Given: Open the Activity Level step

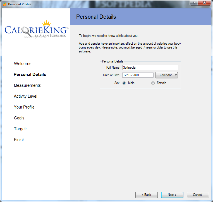Looking at the screenshot, I should tap(25, 96).
